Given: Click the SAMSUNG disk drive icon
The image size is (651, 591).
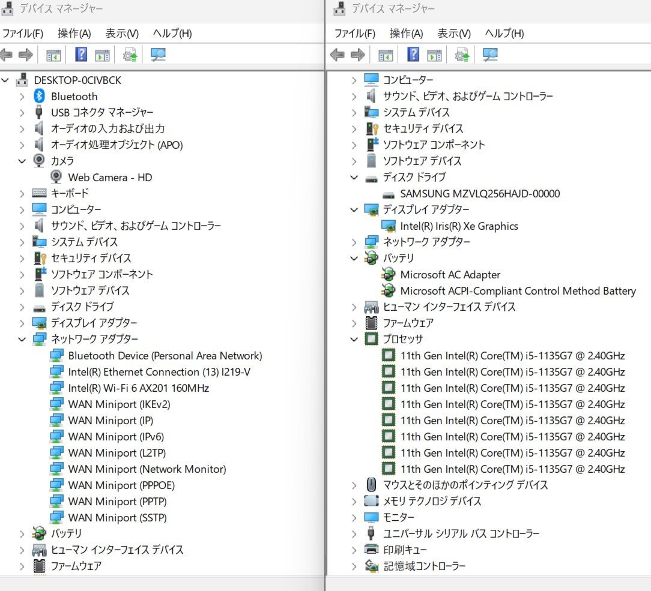Looking at the screenshot, I should (388, 194).
